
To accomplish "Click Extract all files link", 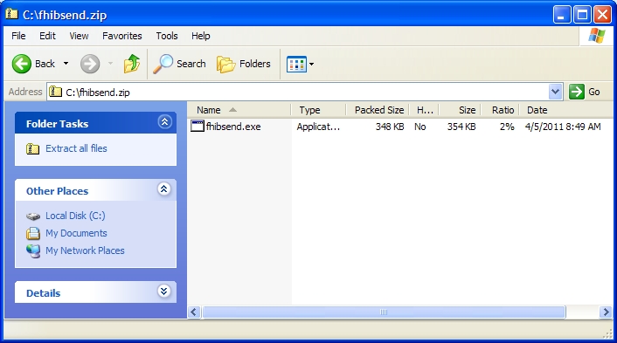I will coord(76,148).
